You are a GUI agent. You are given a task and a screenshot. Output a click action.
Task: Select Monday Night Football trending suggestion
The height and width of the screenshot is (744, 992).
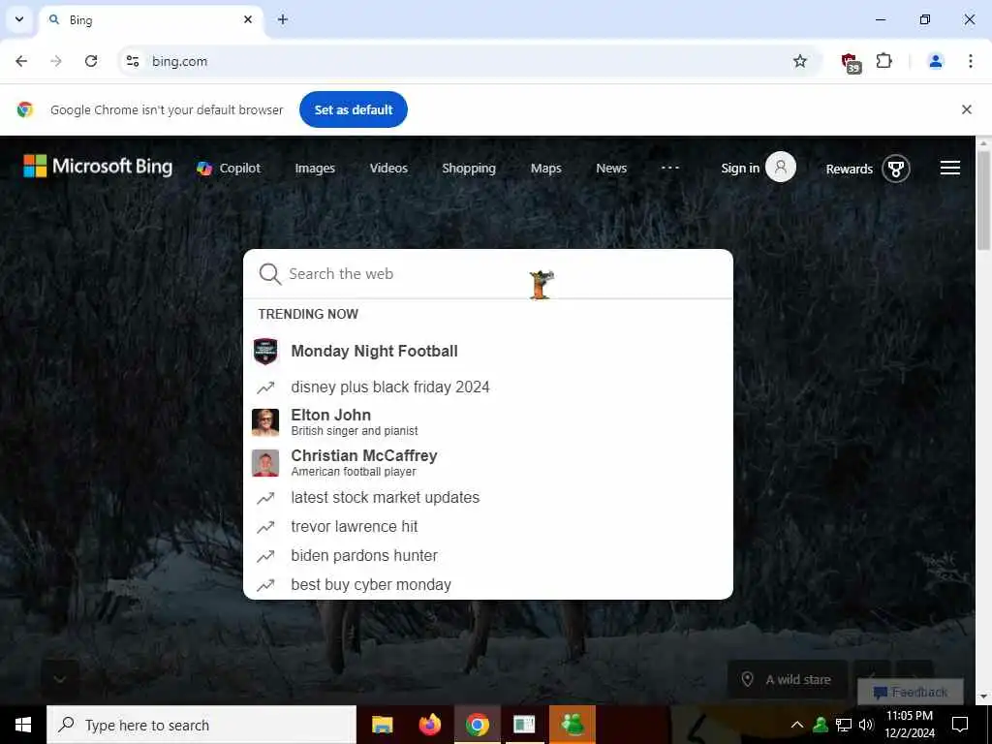[x=488, y=351]
